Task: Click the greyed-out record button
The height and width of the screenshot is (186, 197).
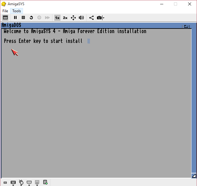Action: [x=39, y=18]
